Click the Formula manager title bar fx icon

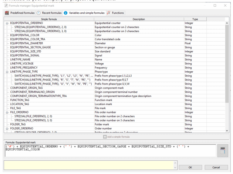click(x=6, y=6)
